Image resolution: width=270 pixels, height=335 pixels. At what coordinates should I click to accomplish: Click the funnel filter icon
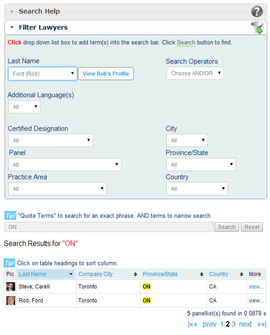[257, 27]
